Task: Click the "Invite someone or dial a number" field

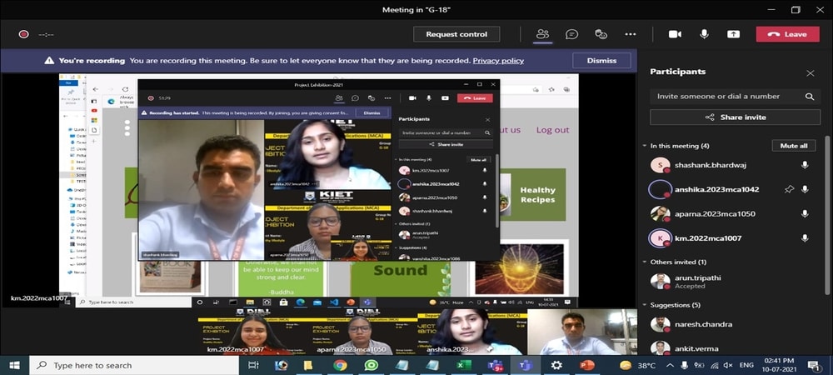Action: (726, 97)
